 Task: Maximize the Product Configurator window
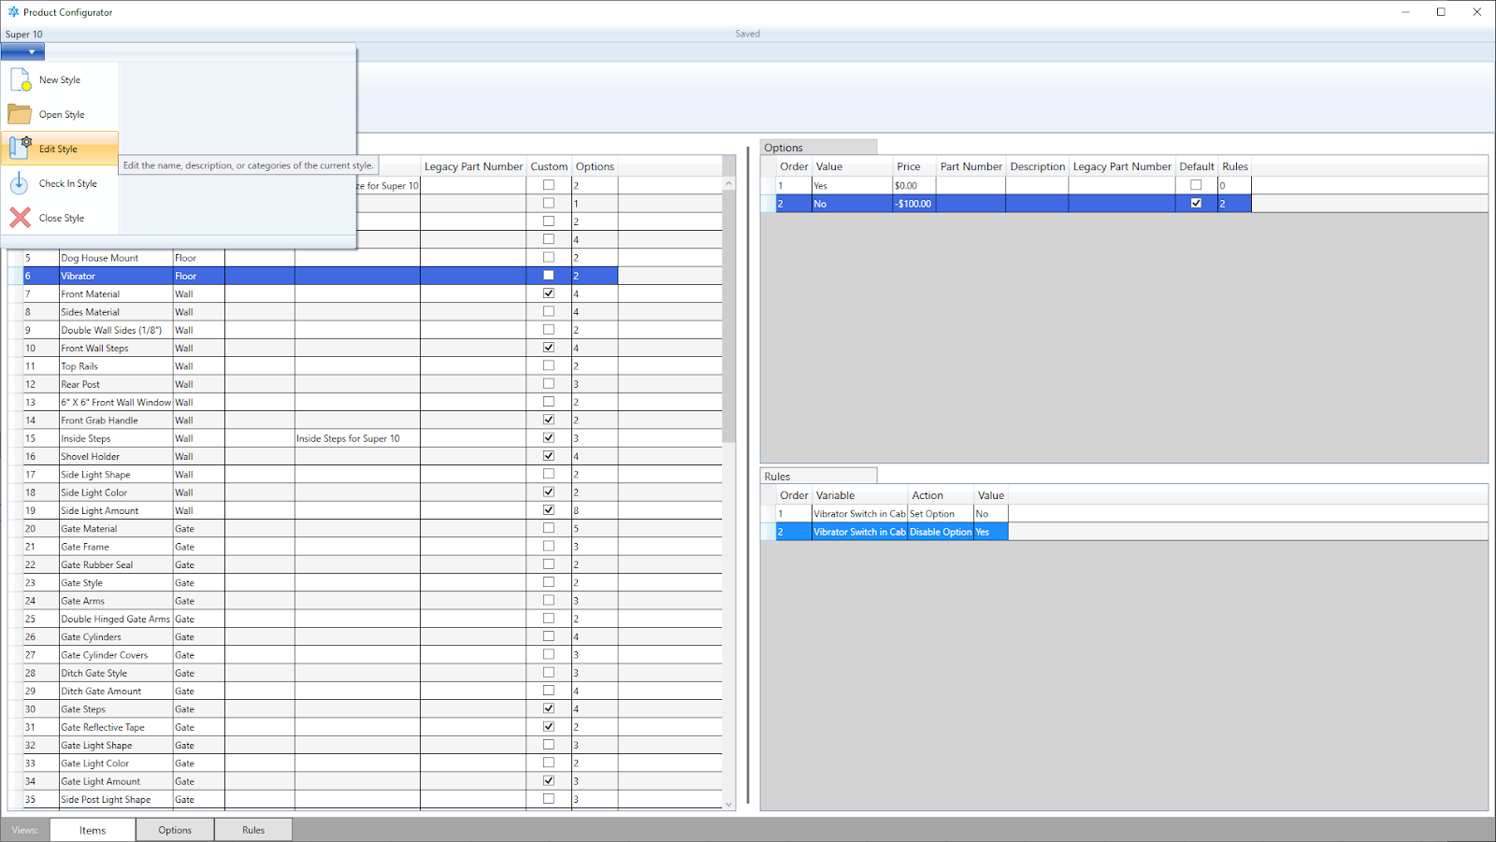click(x=1441, y=12)
